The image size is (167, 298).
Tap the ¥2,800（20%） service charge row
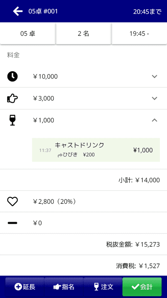tap(83, 202)
